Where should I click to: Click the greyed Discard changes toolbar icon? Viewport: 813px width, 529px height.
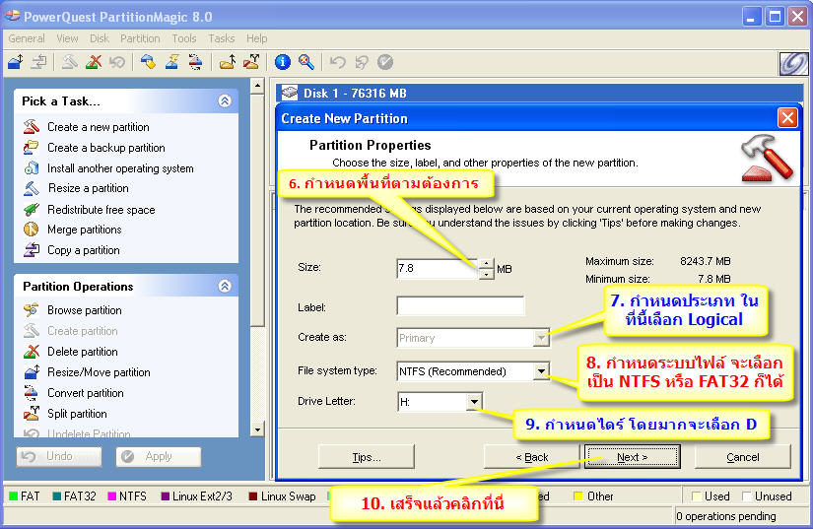(362, 62)
